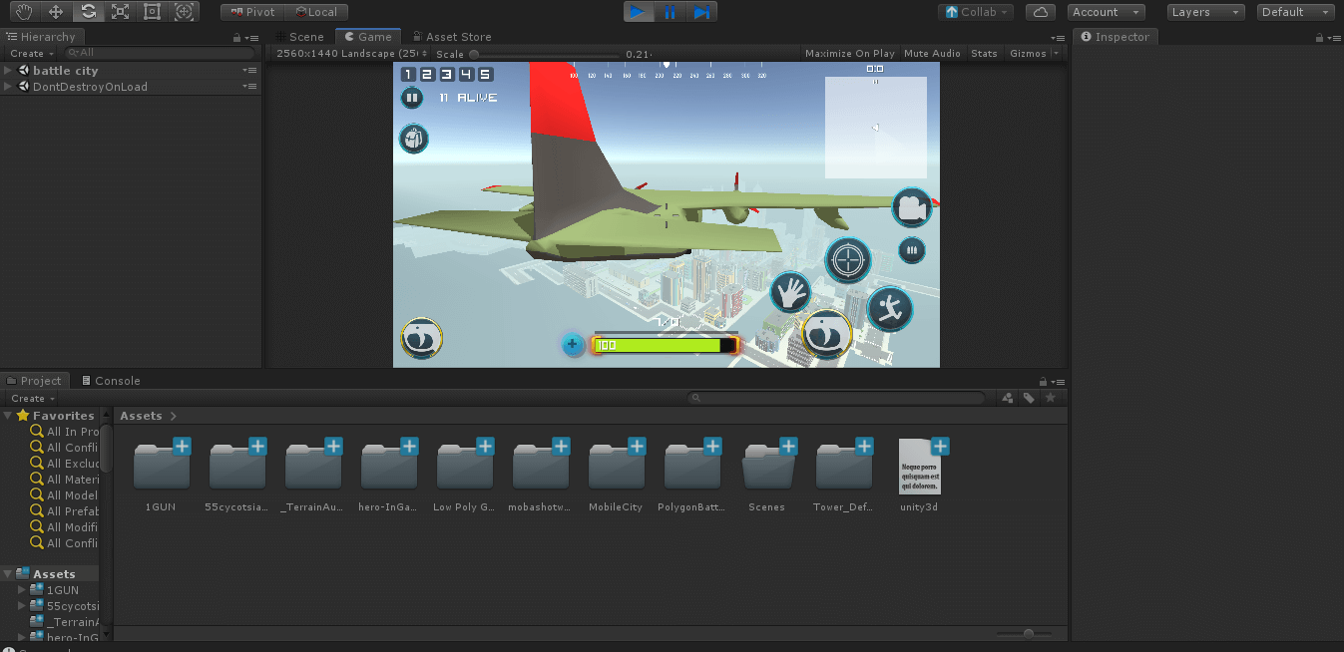Open the Default layout dropdown

[x=1296, y=12]
